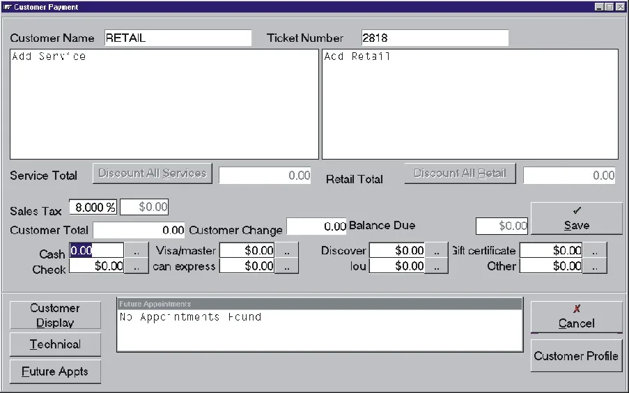629x393 pixels.
Task: Open the Discover amount lookup button
Action: tap(437, 250)
